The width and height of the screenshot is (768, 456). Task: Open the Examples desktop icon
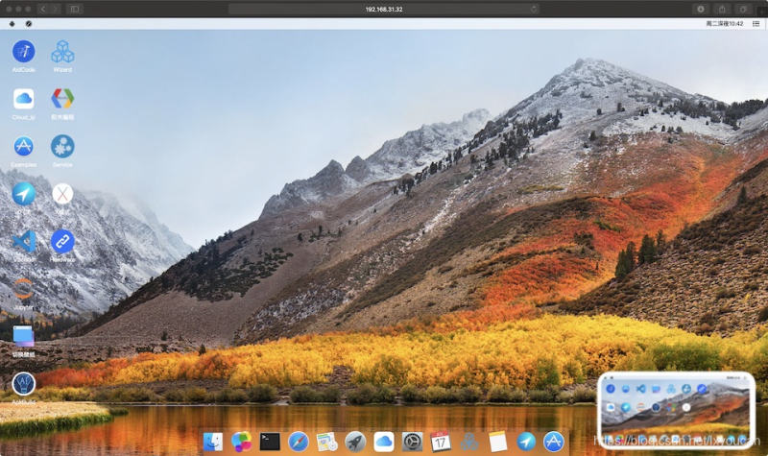[23, 147]
